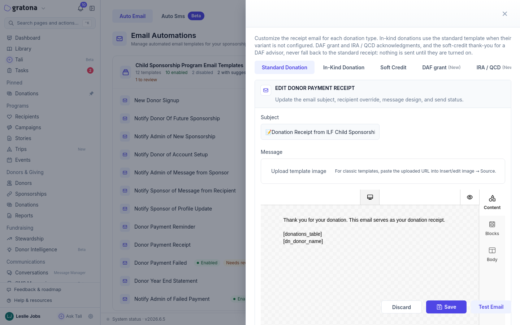520x325 pixels.
Task: Send a Test Email
Action: [491, 307]
